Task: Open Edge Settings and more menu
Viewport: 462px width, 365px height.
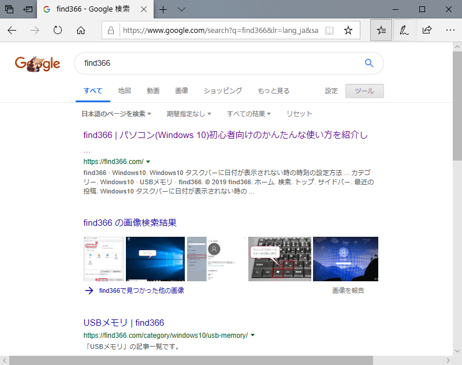Action: pos(449,30)
